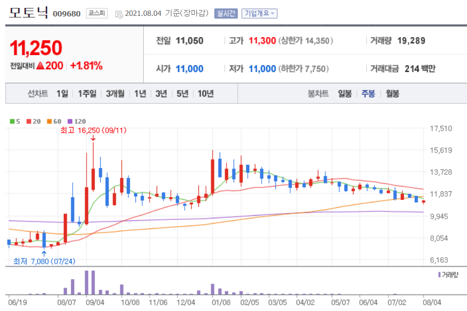The image size is (467, 311).
Task: Toggle the 실시간 real-time button
Action: (x=226, y=13)
